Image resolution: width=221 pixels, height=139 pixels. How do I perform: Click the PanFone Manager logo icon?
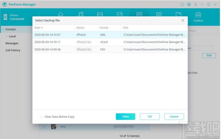tap(5, 4)
